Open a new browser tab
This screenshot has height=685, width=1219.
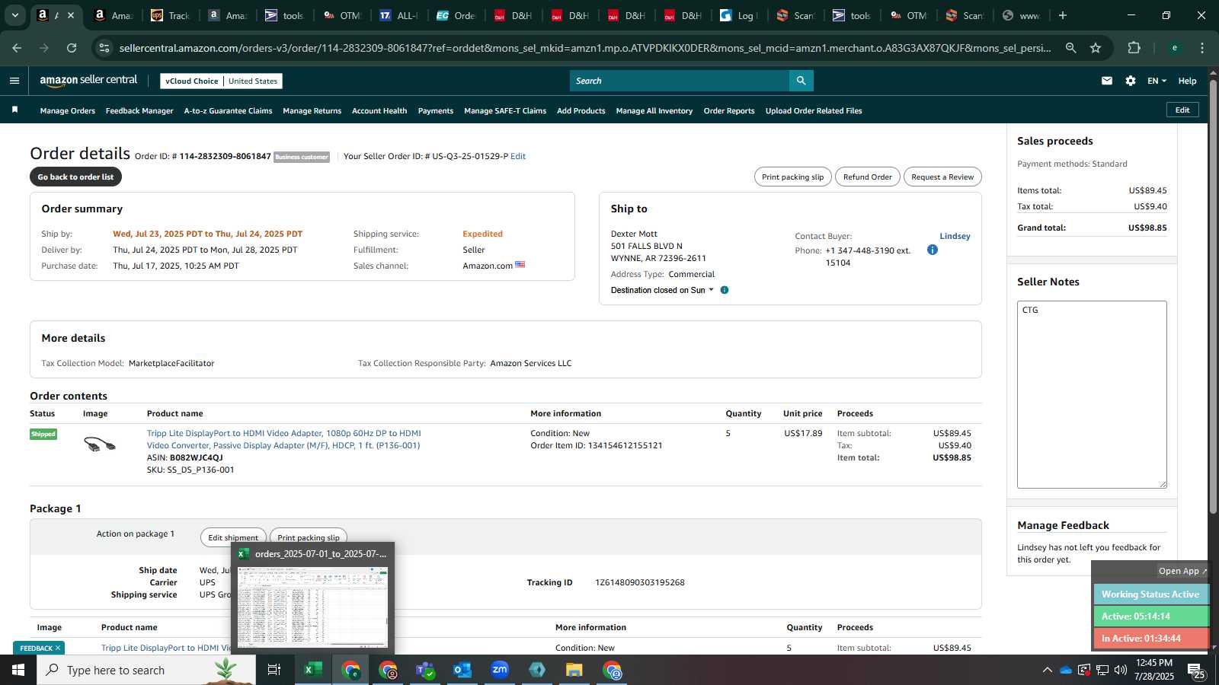[x=1063, y=15]
